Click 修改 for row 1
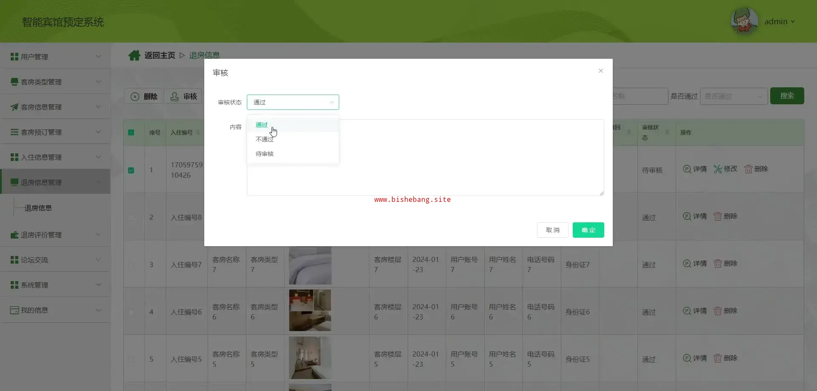This screenshot has width=817, height=391. [726, 169]
